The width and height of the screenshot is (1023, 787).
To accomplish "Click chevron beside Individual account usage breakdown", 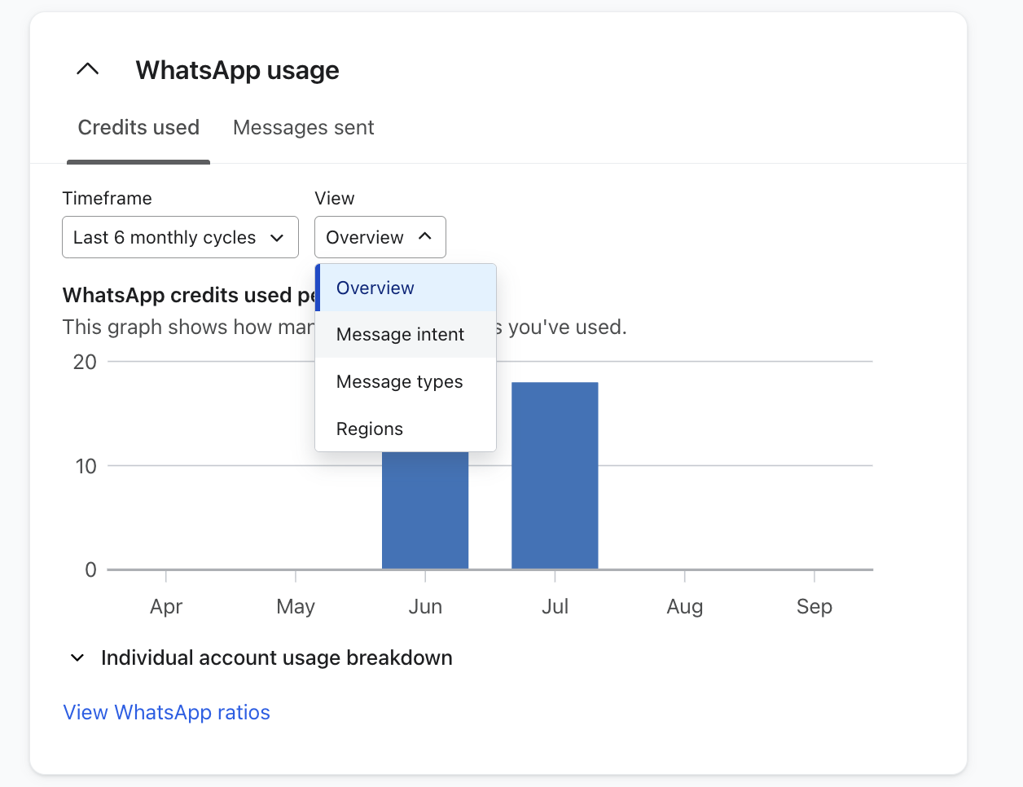I will [x=77, y=658].
